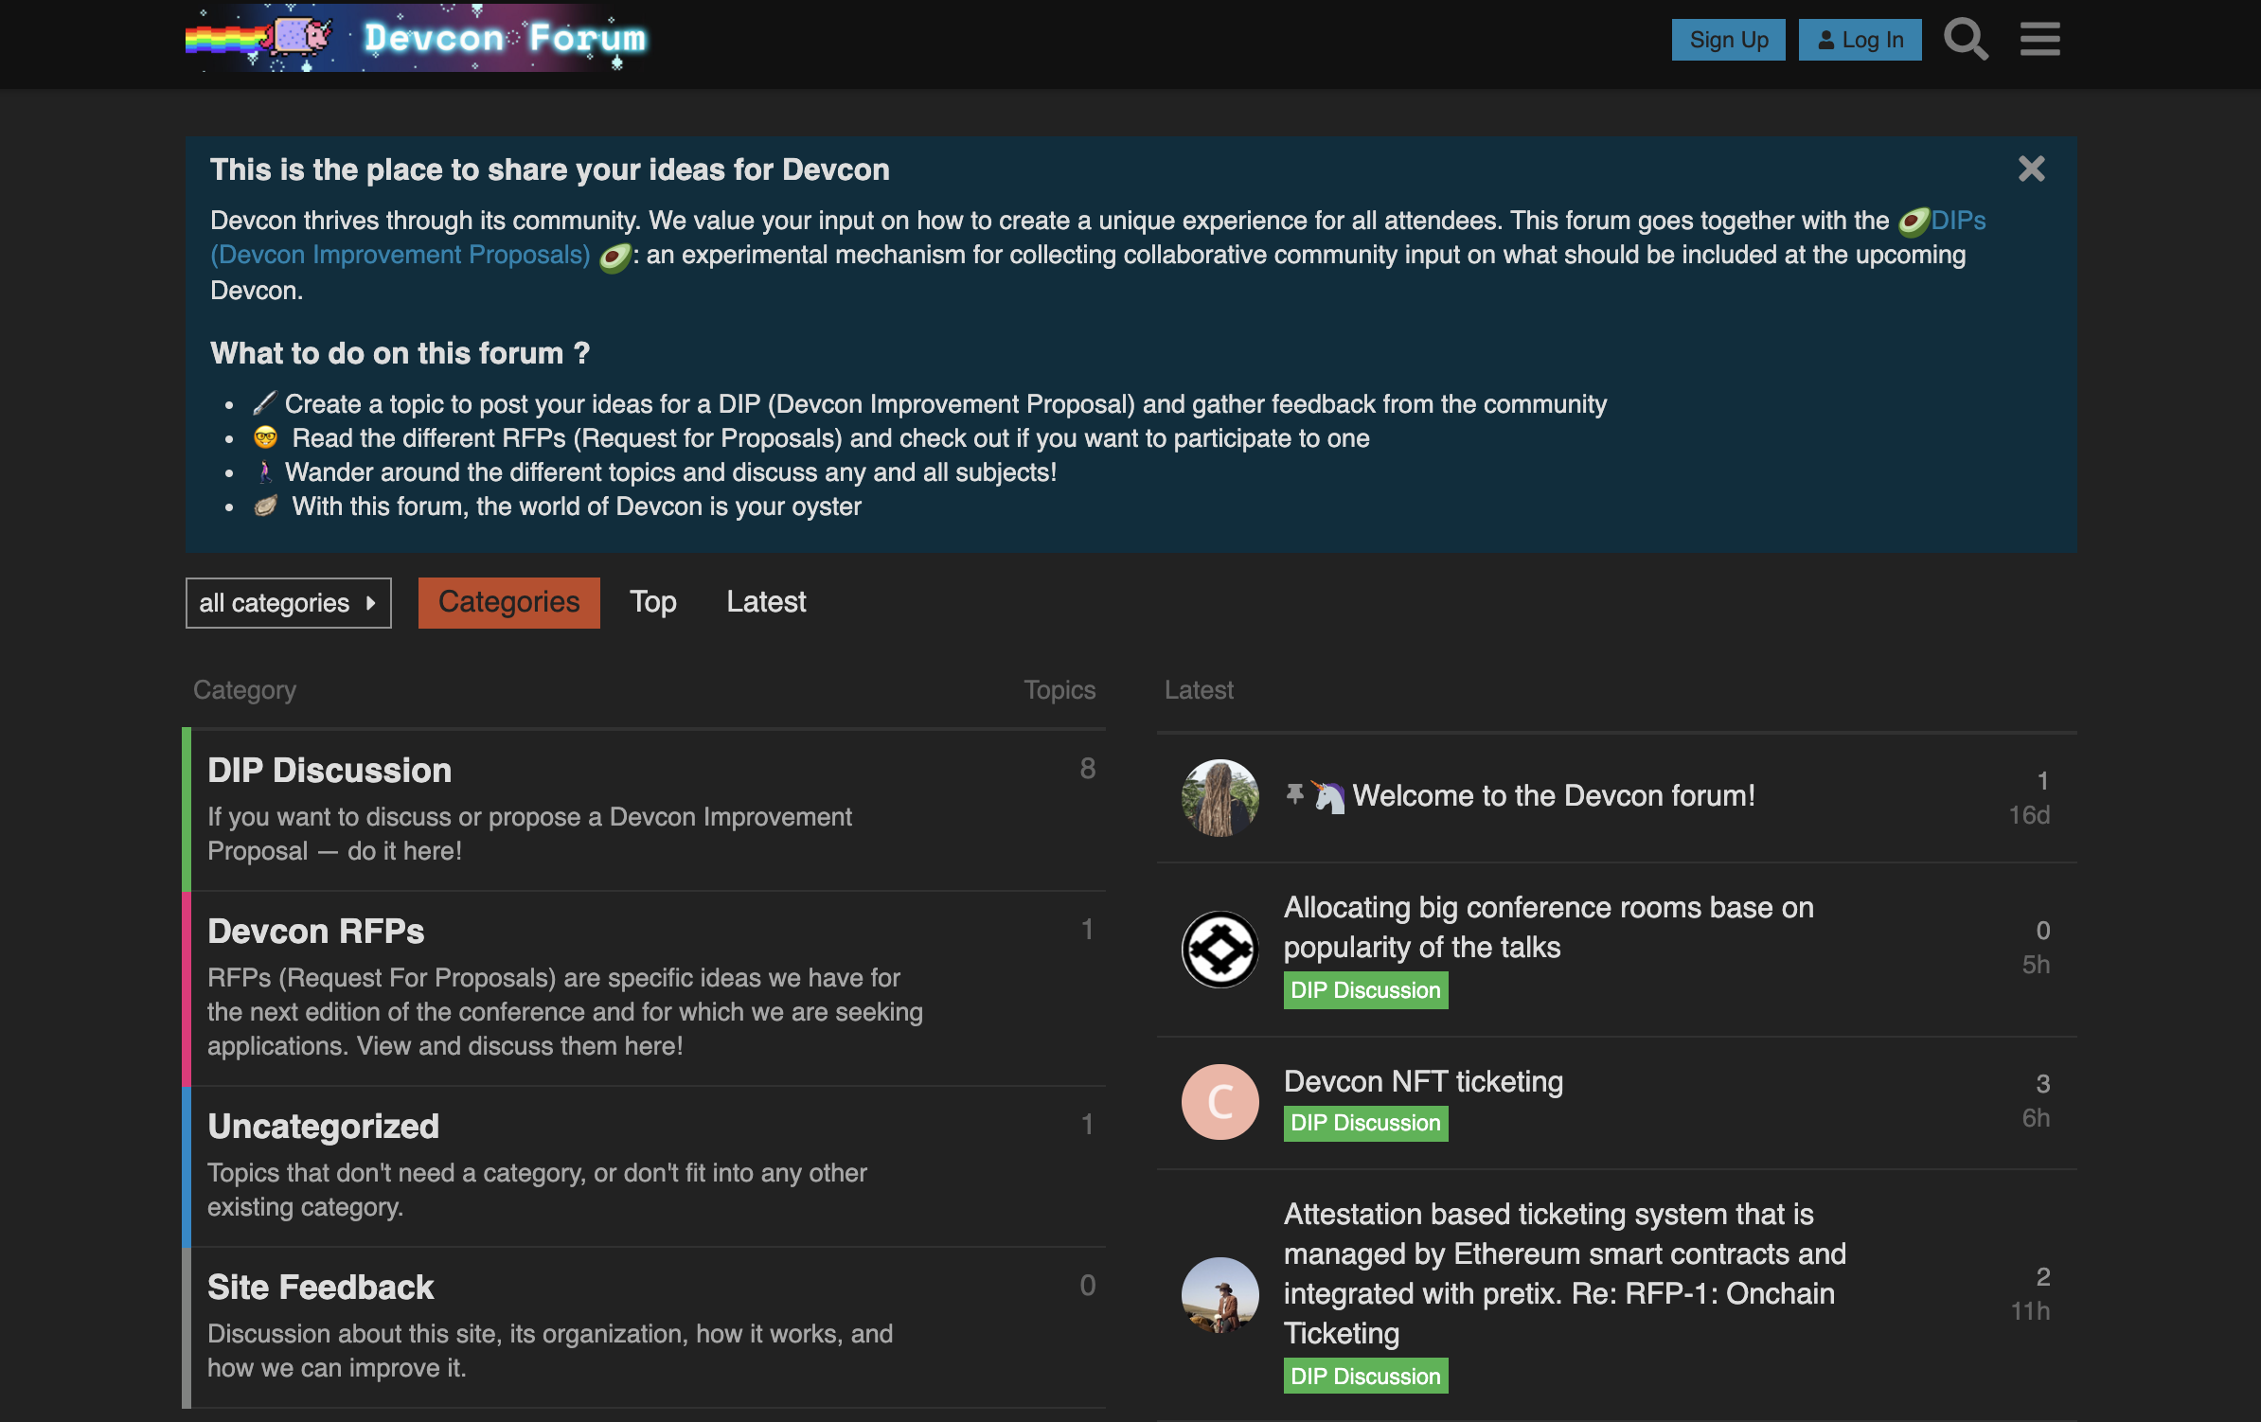Open the pink letter C avatar
The height and width of the screenshot is (1422, 2261).
1220,1102
